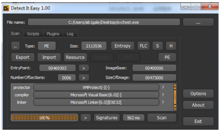Image resolution: width=221 pixels, height=132 pixels.
Task: Click the 100% scan progress bar
Action: coord(44,118)
